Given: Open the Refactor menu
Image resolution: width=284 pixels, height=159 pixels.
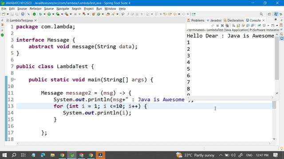Looking at the screenshot, I should (x=35, y=9).
